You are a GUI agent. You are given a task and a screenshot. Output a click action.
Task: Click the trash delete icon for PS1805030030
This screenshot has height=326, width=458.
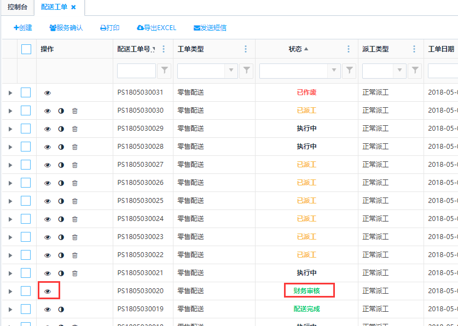click(75, 111)
